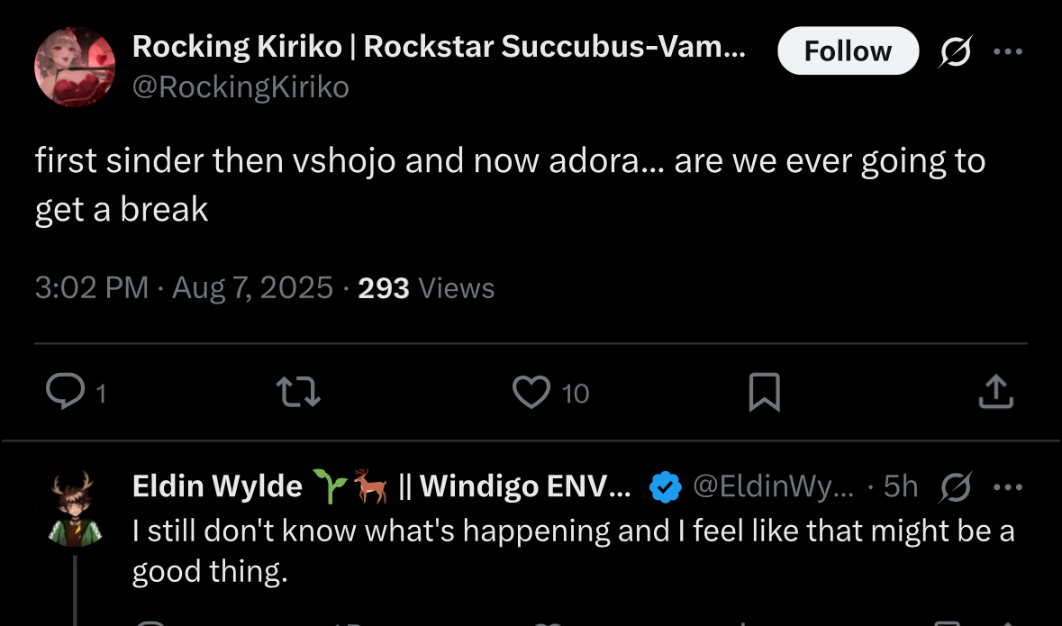Open more options on Eldin Wylde's reply
Viewport: 1062px width, 626px height.
[x=1009, y=487]
